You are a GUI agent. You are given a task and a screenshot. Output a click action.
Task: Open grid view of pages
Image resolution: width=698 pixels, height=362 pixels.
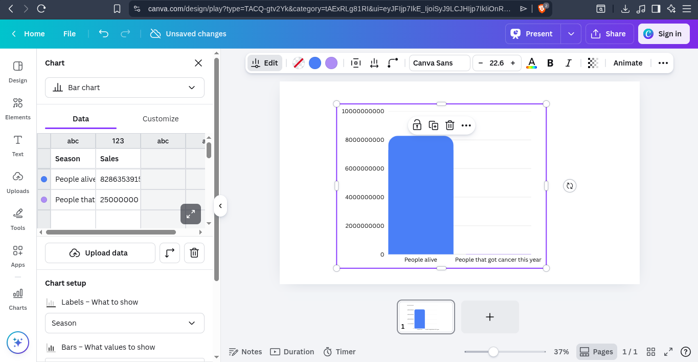pos(651,352)
